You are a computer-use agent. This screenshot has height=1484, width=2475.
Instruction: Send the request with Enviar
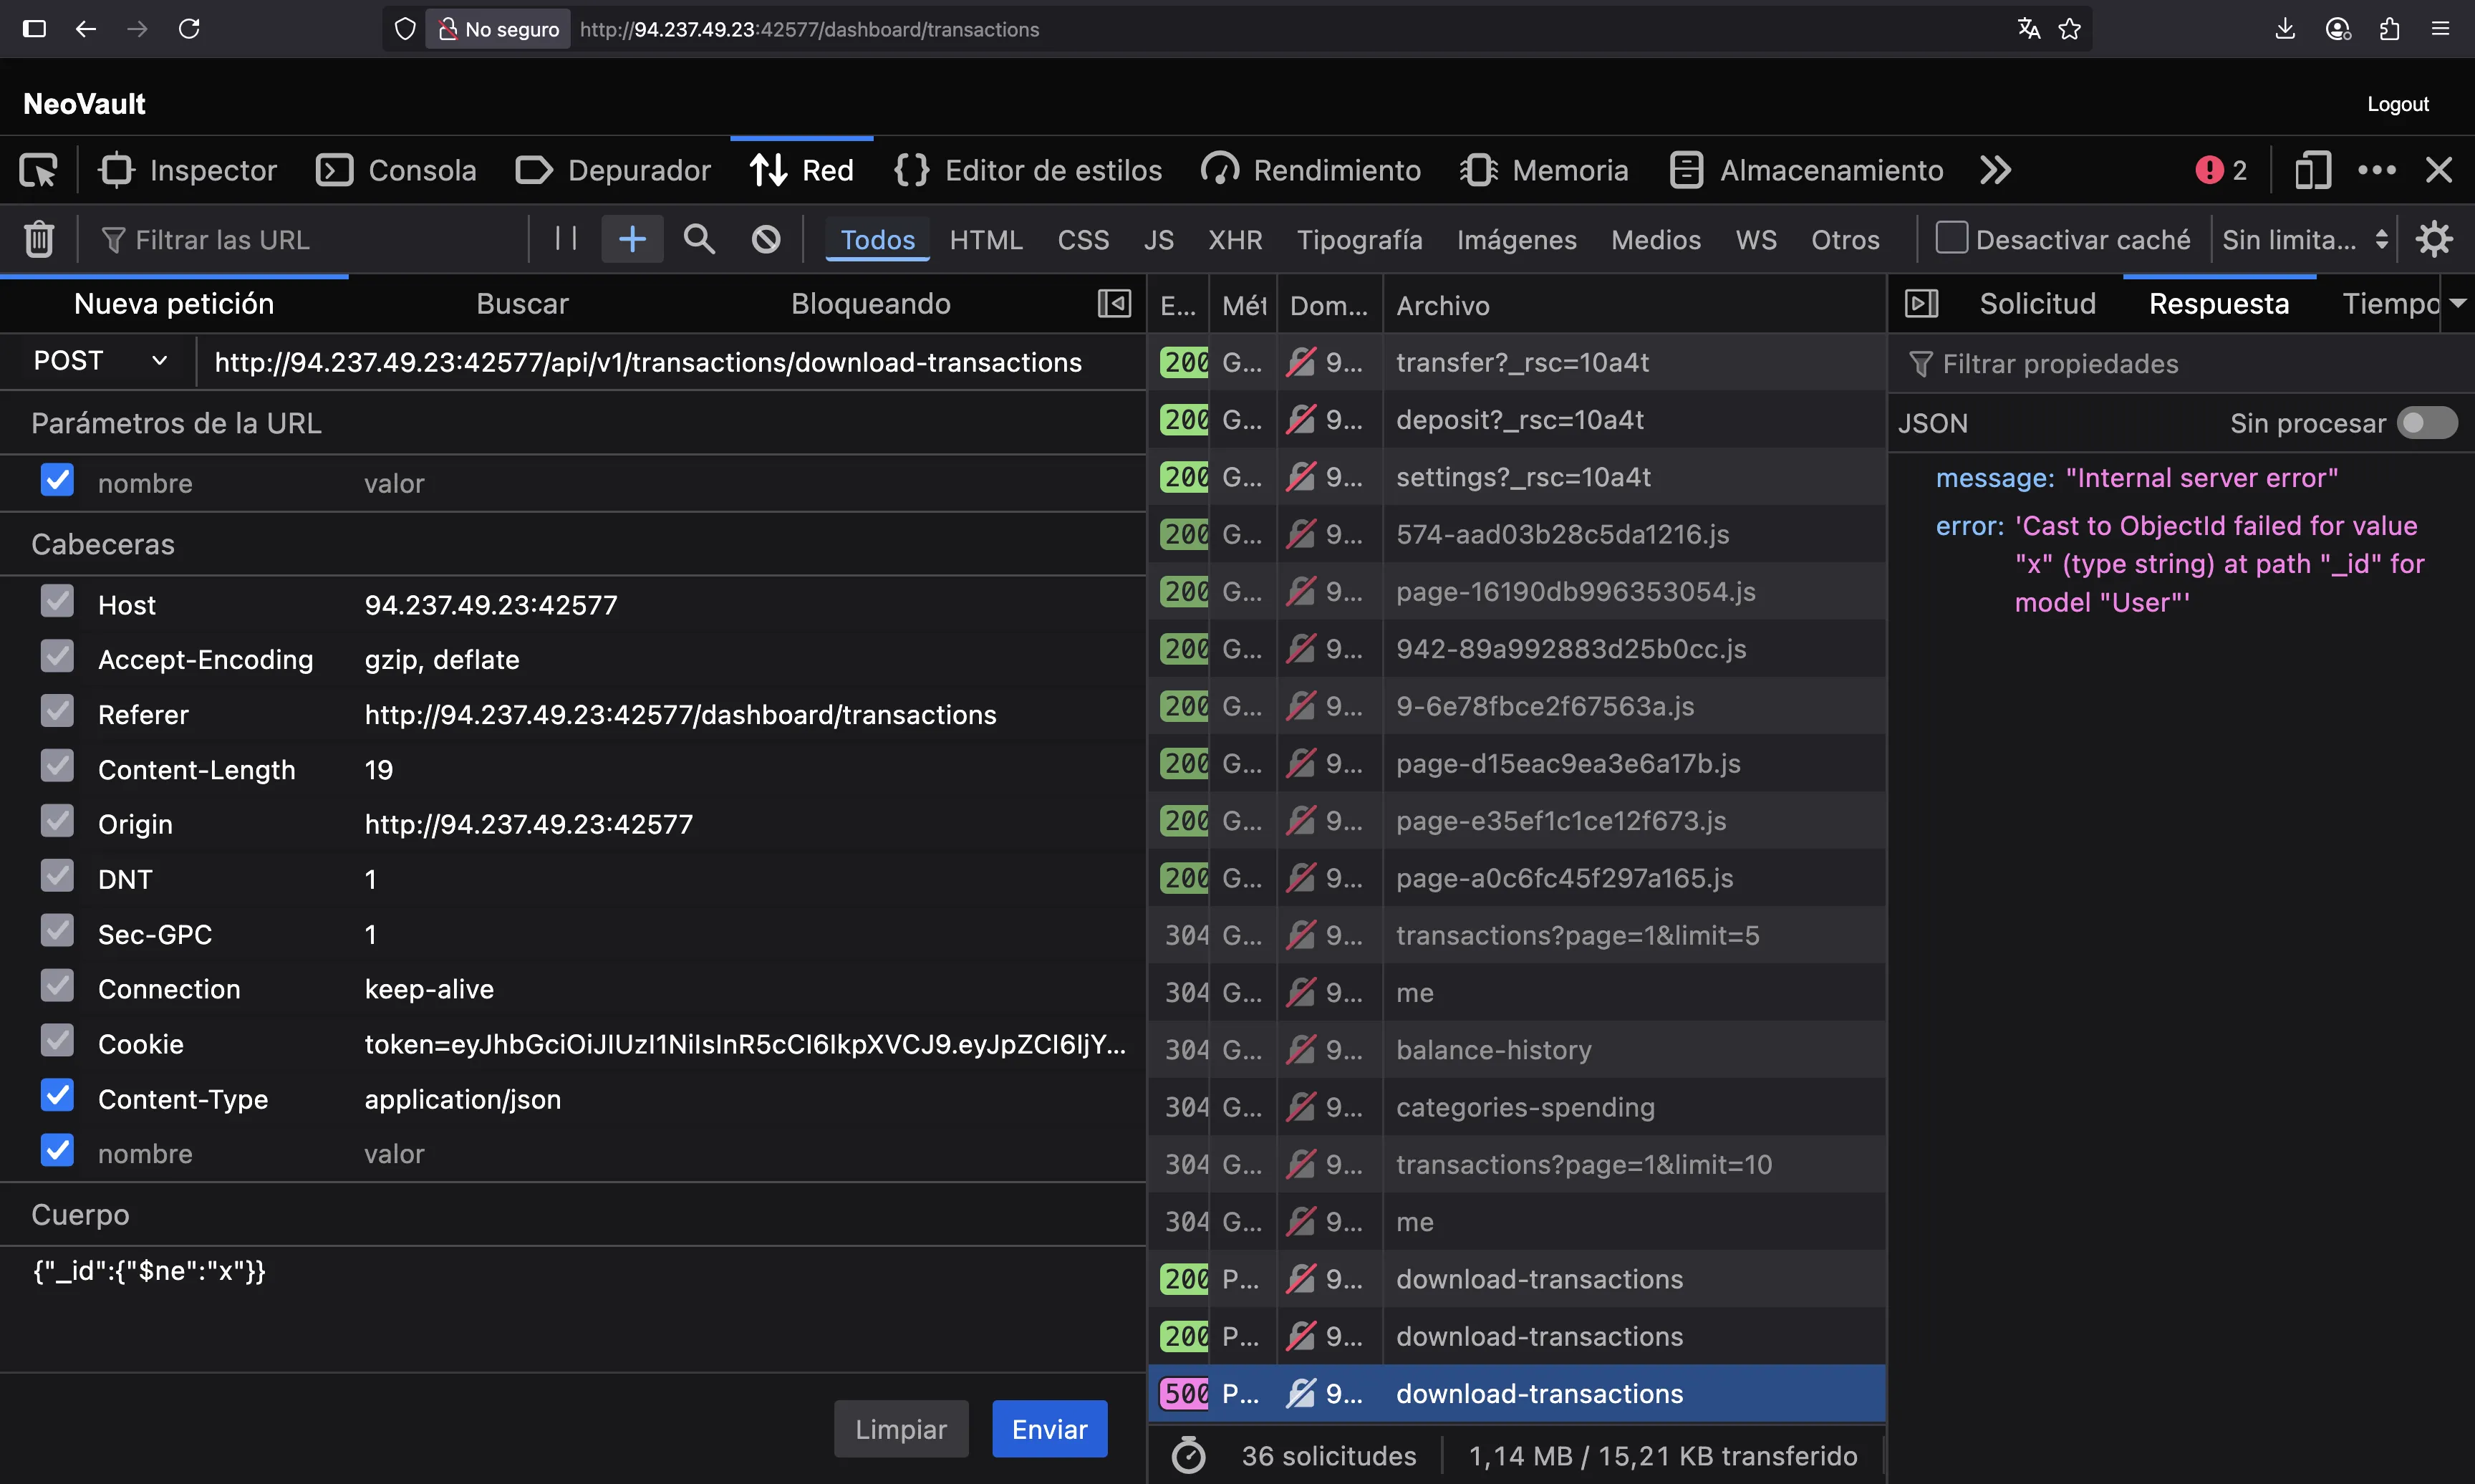(1048, 1429)
